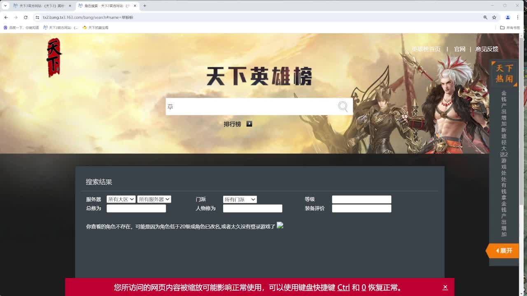Click the Ctrl shortcut link in banner
Image resolution: width=527 pixels, height=296 pixels.
pos(343,287)
